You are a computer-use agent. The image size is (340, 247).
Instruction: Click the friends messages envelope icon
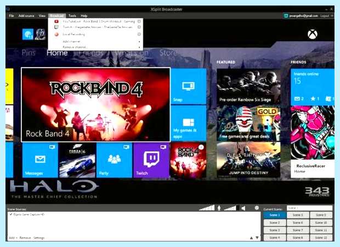coord(297,99)
